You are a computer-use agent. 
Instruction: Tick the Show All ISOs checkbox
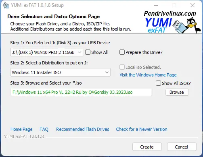[158, 83]
